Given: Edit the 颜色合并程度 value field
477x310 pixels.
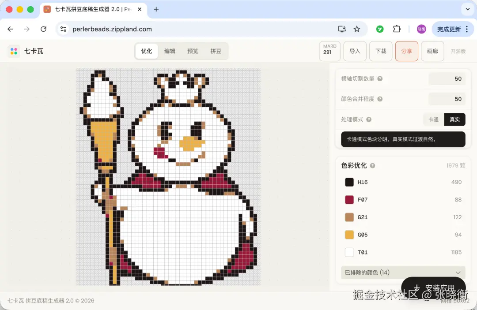Looking at the screenshot, I should click(x=447, y=99).
